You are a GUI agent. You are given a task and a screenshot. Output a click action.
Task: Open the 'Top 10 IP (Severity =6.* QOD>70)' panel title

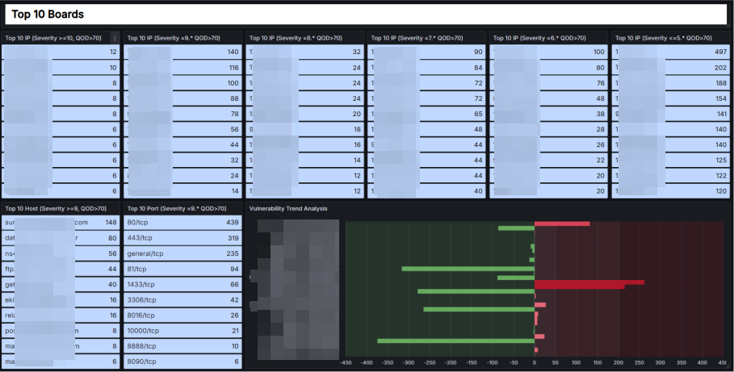539,38
